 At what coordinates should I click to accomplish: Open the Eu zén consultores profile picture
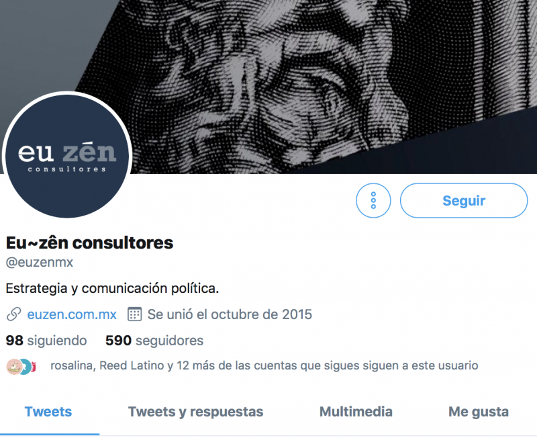click(x=67, y=156)
